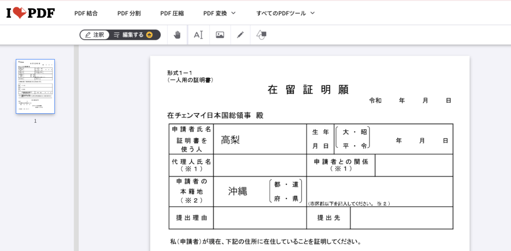Image resolution: width=511 pixels, height=251 pixels.
Task: Open the PDF 結合 menu item
Action: coord(86,13)
